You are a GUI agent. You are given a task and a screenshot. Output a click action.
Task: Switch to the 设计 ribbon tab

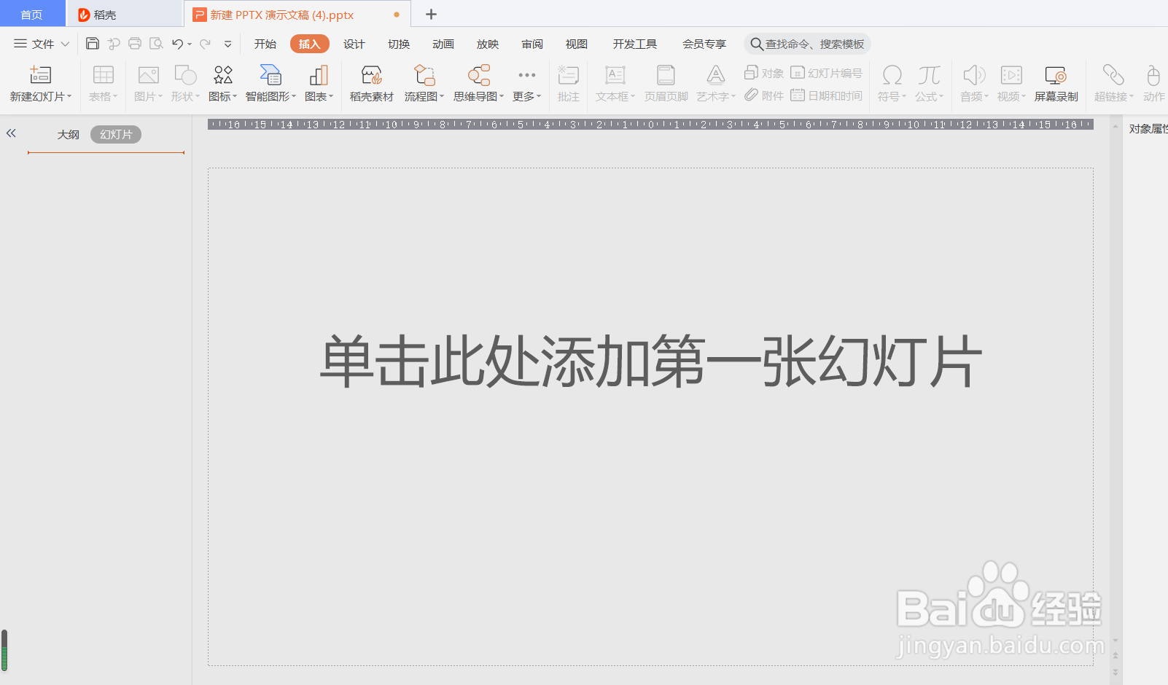pos(354,44)
